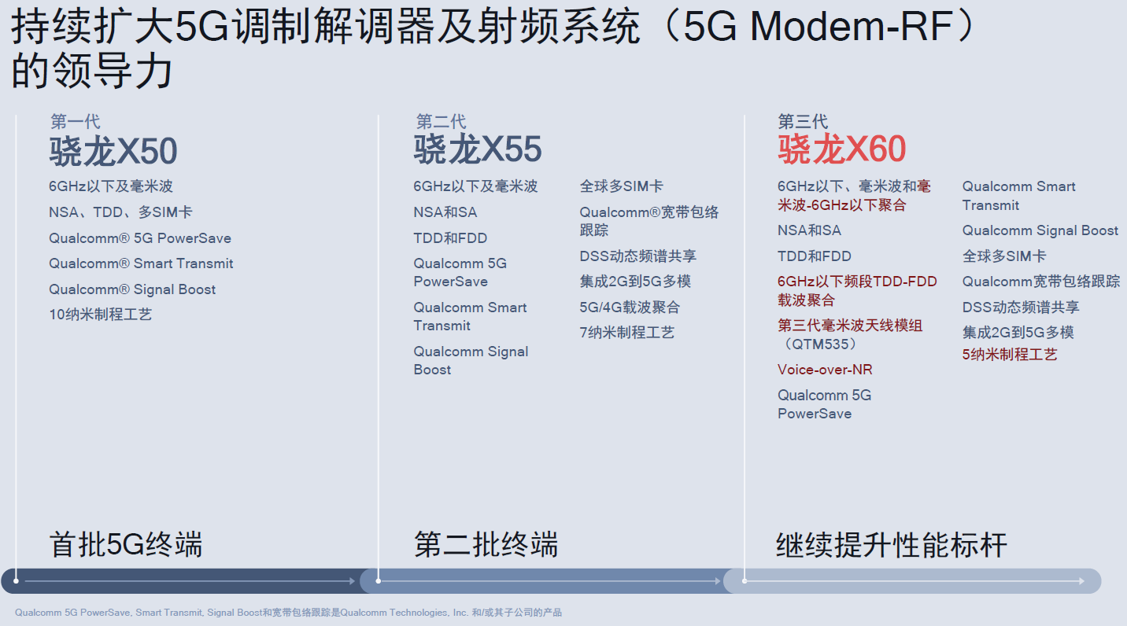Viewport: 1127px width, 626px height.
Task: Select 'Qualcomm® 5G PowerSave' under X50
Action: (x=140, y=238)
